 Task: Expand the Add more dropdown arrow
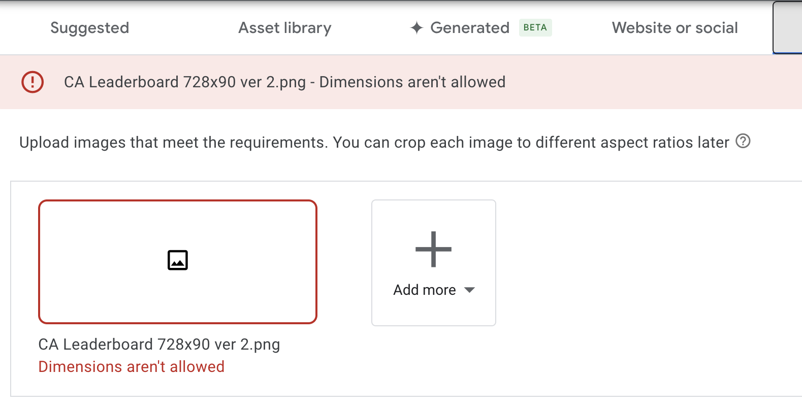pos(470,290)
